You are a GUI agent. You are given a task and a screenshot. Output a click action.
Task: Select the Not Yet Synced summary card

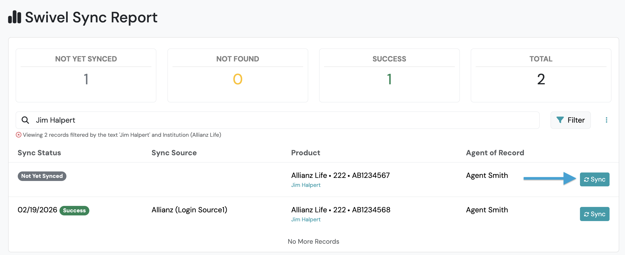(86, 75)
